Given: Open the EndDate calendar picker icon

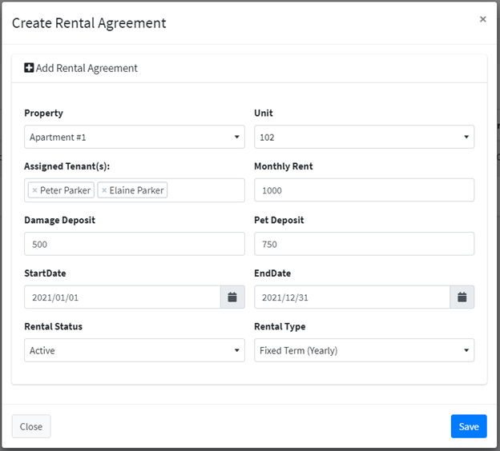Looking at the screenshot, I should click(x=462, y=297).
